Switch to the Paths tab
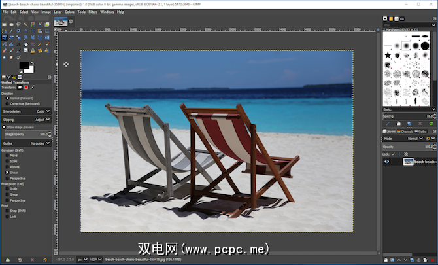The height and width of the screenshot is (265, 438). tap(422, 131)
